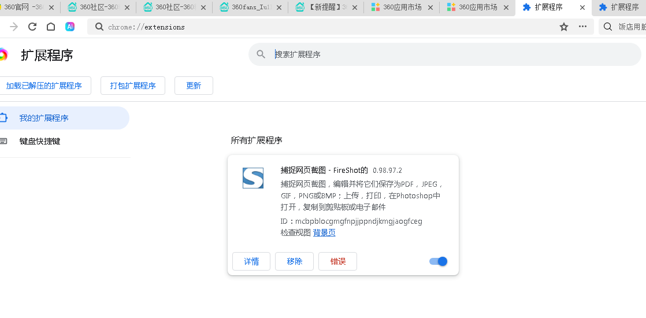Click the address bar search magnifier icon
This screenshot has height=318, width=646.
99,27
